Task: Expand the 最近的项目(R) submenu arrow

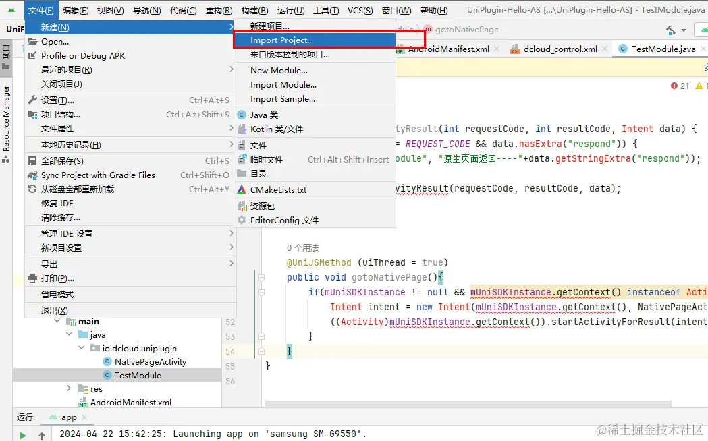Action: click(231, 69)
